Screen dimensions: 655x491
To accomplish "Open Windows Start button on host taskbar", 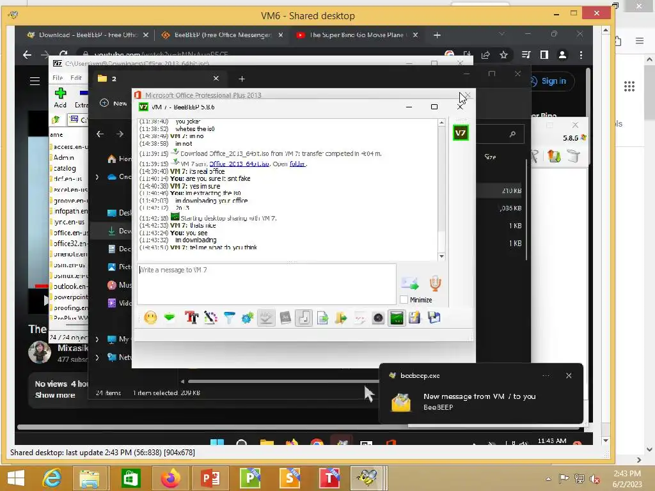I will click(16, 478).
